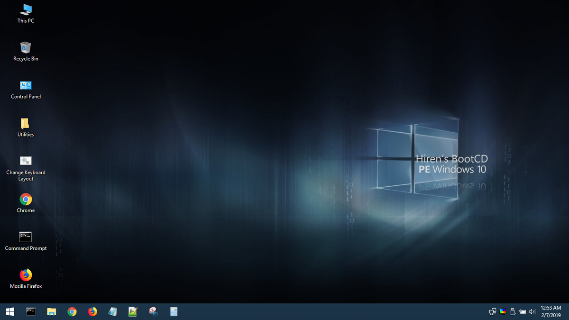The image size is (569, 320).
Task: Launch Chrome from the taskbar
Action: pos(72,311)
